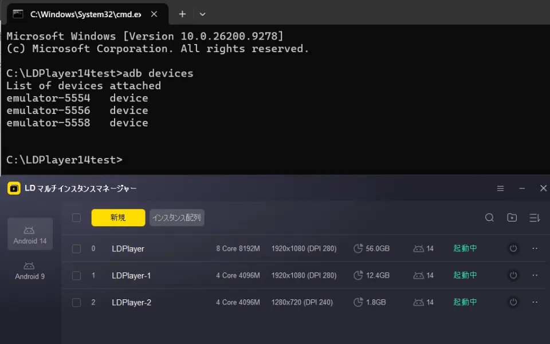Click emulator-5554 in terminal output
The height and width of the screenshot is (344, 550).
pos(48,98)
